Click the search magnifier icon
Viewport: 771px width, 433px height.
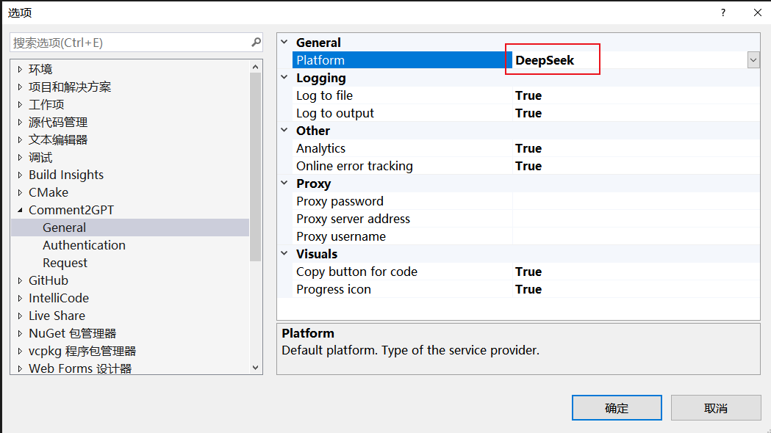tap(256, 43)
